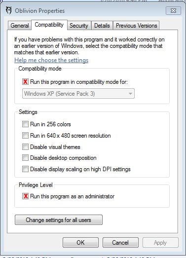Select the Compatibility tab
Image resolution: width=186 pixels, height=258 pixels.
click(x=49, y=25)
